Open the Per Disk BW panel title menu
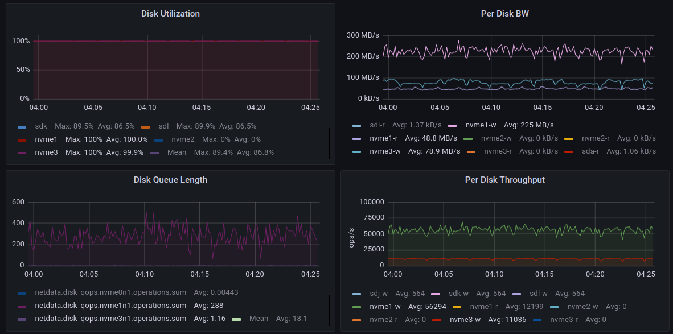The height and width of the screenshot is (334, 673). [x=504, y=14]
